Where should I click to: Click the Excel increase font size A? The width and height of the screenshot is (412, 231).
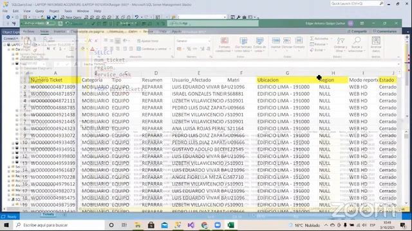(x=89, y=40)
